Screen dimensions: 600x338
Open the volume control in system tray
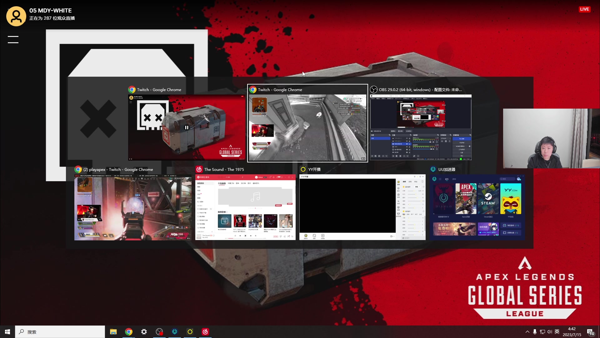(x=549, y=332)
